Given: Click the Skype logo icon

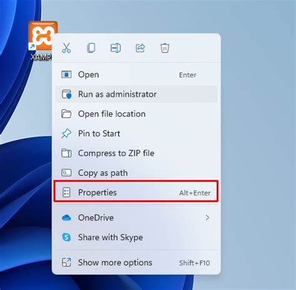Looking at the screenshot, I should [x=66, y=237].
